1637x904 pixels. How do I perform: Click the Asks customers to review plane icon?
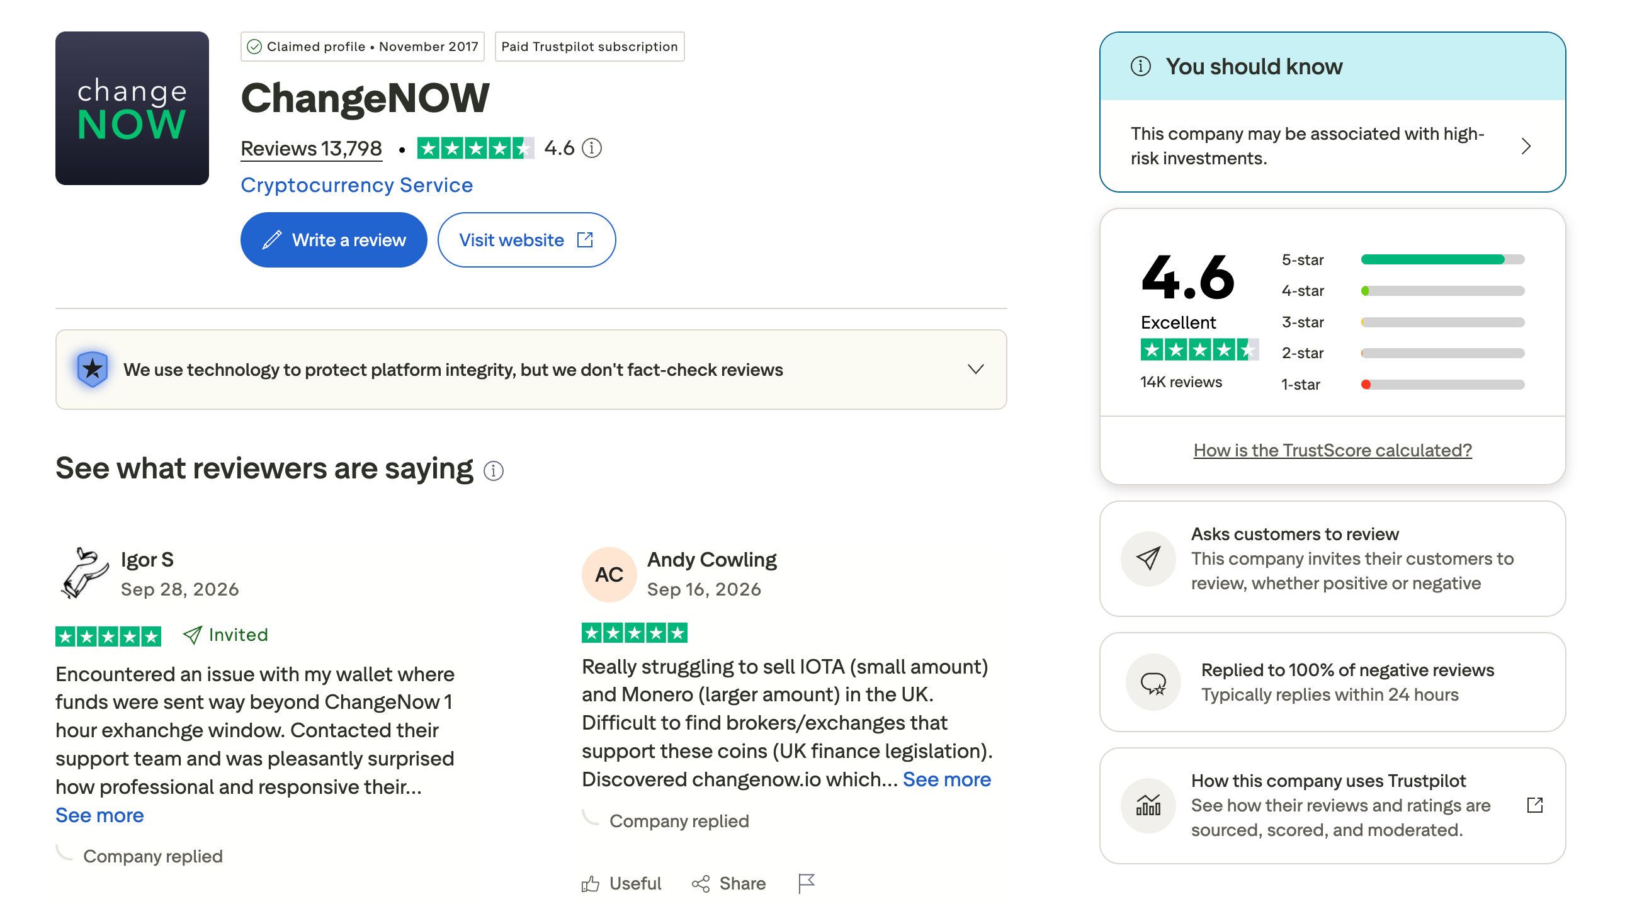pyautogui.click(x=1148, y=558)
